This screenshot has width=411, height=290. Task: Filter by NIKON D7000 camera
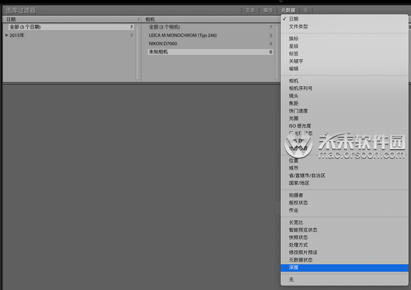pyautogui.click(x=211, y=44)
